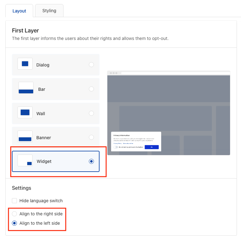This screenshot has width=241, height=240.
Task: Toggle Do not sell my personal information switch
Action: [116, 147]
